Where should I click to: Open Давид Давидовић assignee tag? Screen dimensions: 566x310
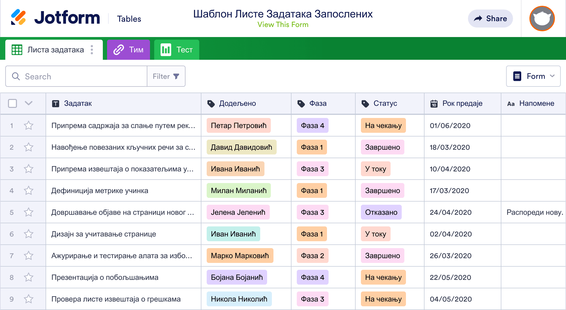click(x=241, y=147)
